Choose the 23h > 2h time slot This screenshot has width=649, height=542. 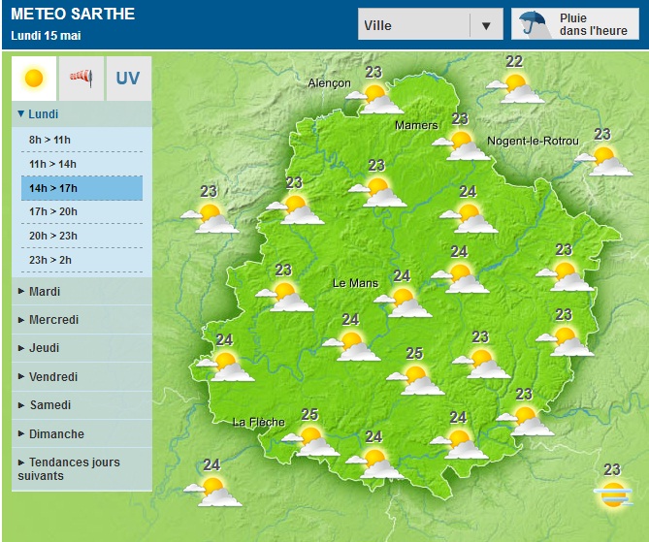pyautogui.click(x=50, y=260)
